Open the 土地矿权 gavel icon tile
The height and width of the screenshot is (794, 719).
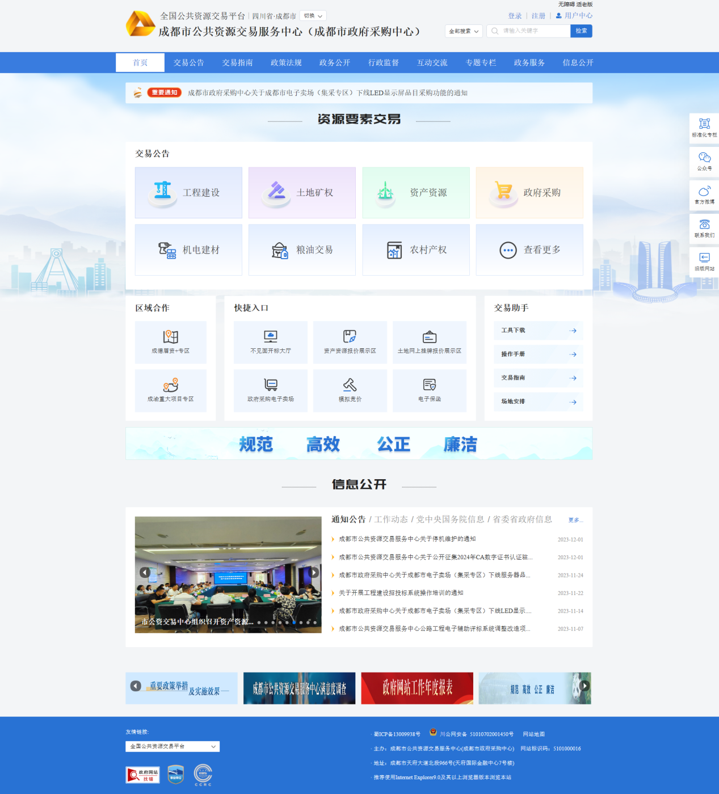tap(302, 193)
